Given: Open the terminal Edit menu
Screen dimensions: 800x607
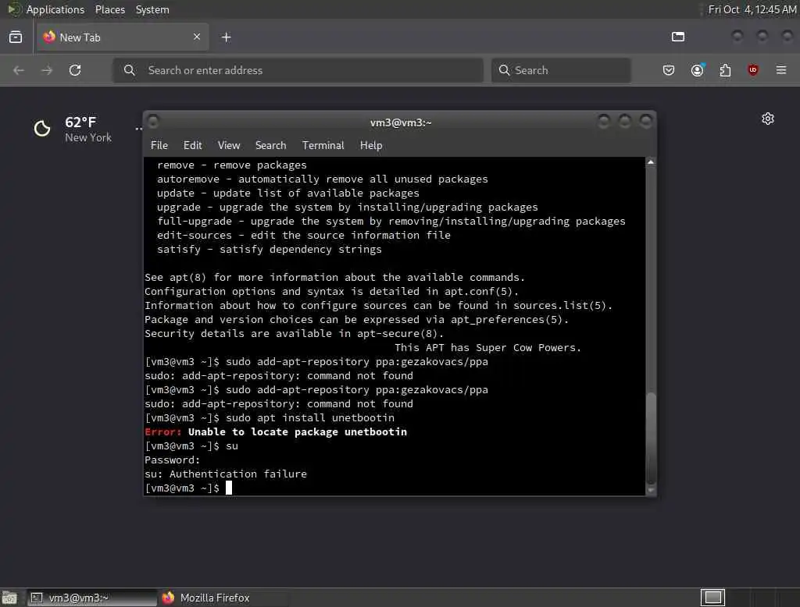Looking at the screenshot, I should (x=192, y=145).
